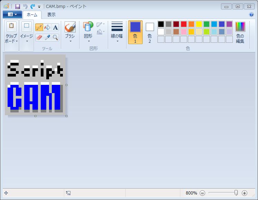This screenshot has width=258, height=200.
Task: Choose the dark red color swatch
Action: coord(176,24)
